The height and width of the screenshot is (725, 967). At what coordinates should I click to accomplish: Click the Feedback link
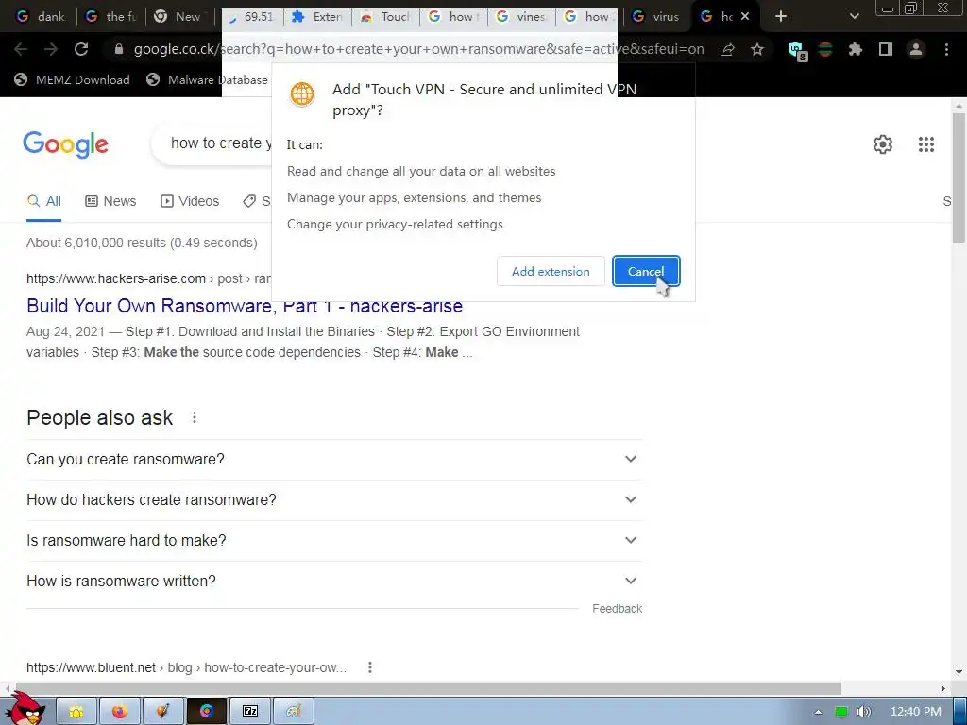tap(617, 609)
